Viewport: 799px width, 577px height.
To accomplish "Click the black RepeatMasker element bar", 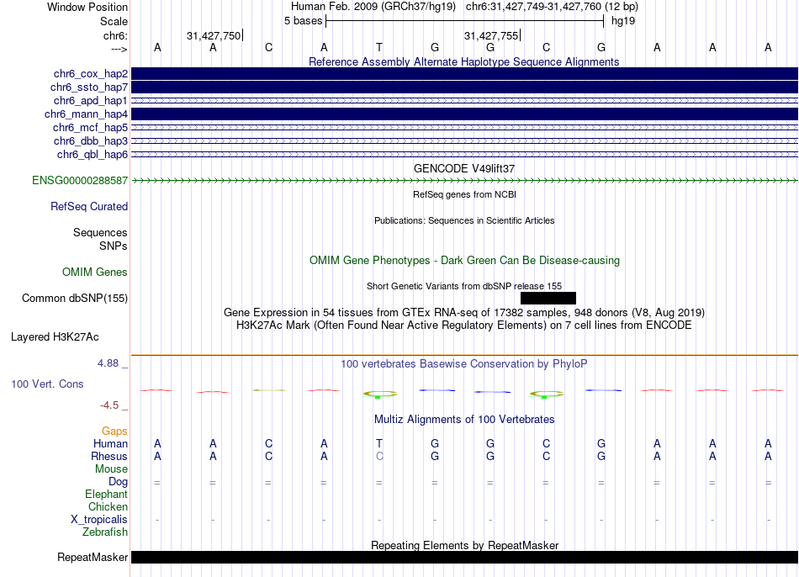I will click(465, 557).
